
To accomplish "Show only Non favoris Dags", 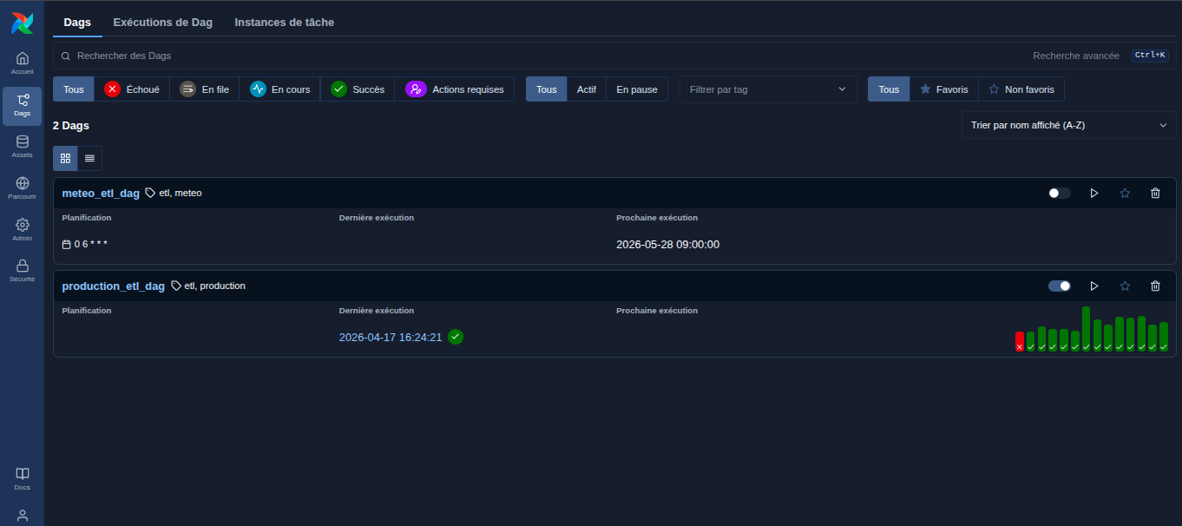I will pyautogui.click(x=1021, y=89).
